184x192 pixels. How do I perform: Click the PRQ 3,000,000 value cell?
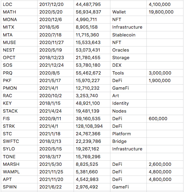click(x=165, y=73)
